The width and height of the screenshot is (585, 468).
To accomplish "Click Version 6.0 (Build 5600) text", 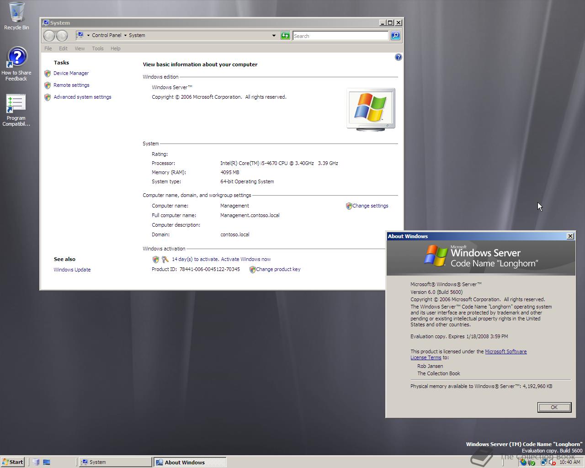I will tap(436, 292).
